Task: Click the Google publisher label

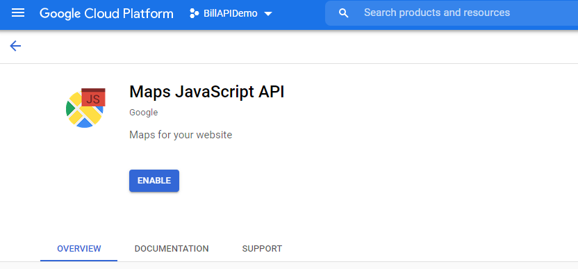Action: 143,113
